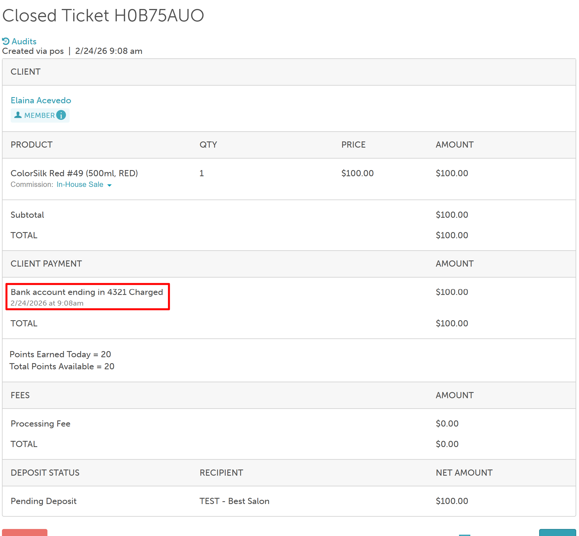Click the TEST - Best Salon recipient
Screen dimensions: 579x536
click(234, 501)
